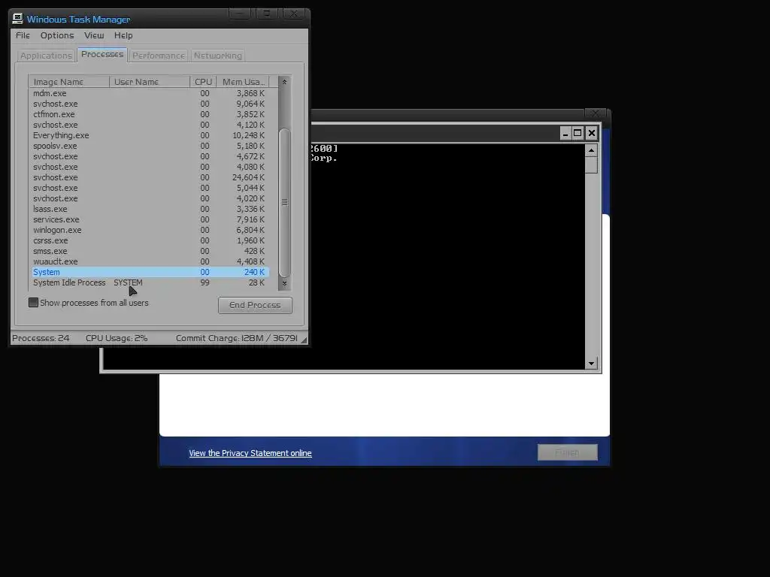Open the Options menu
Screen dimensions: 770x577
(57, 35)
